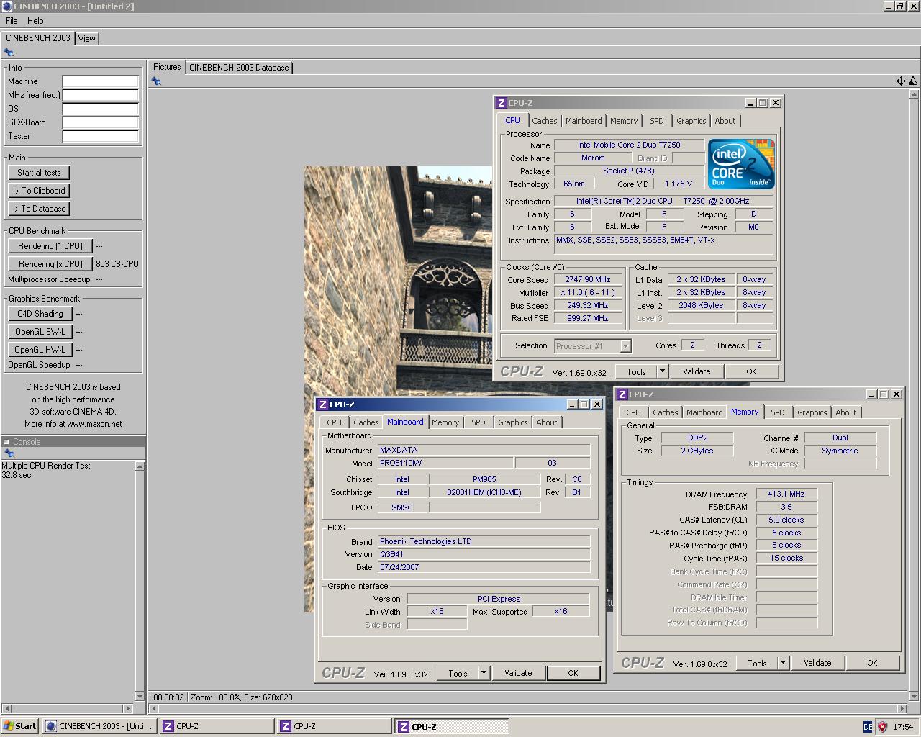Click the Intel Core 2 Duo logo
Viewport: 921px width, 737px height.
coord(741,164)
